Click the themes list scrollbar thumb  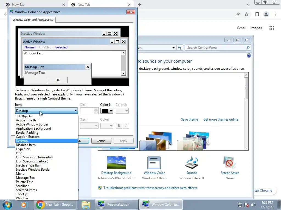(x=246, y=88)
